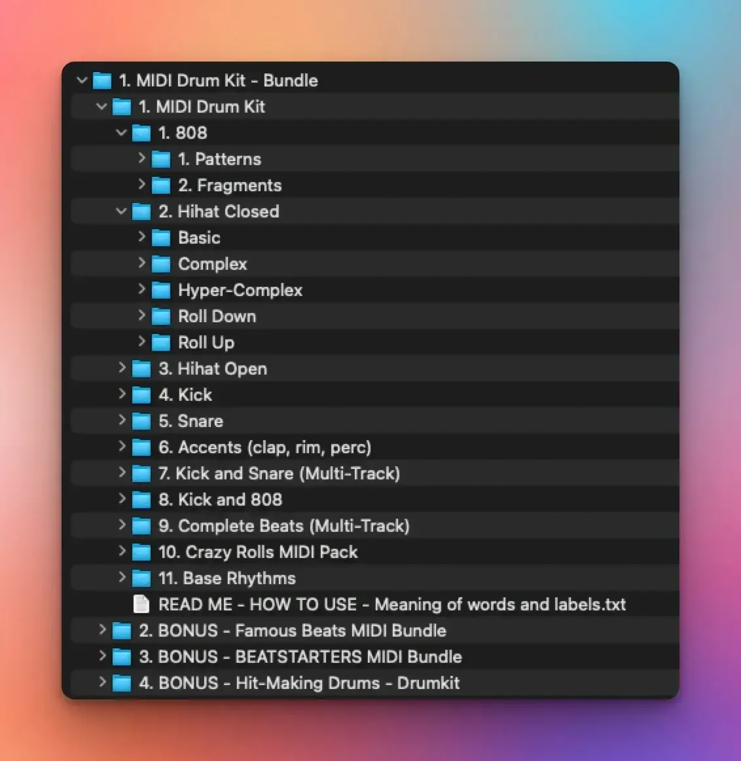Screen dimensions: 741x761
Task: Click the folder icon beside '1. 808'
Action: (x=141, y=133)
